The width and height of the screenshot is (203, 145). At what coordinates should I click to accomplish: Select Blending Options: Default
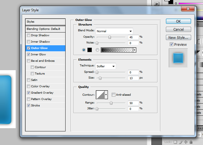point(45,29)
